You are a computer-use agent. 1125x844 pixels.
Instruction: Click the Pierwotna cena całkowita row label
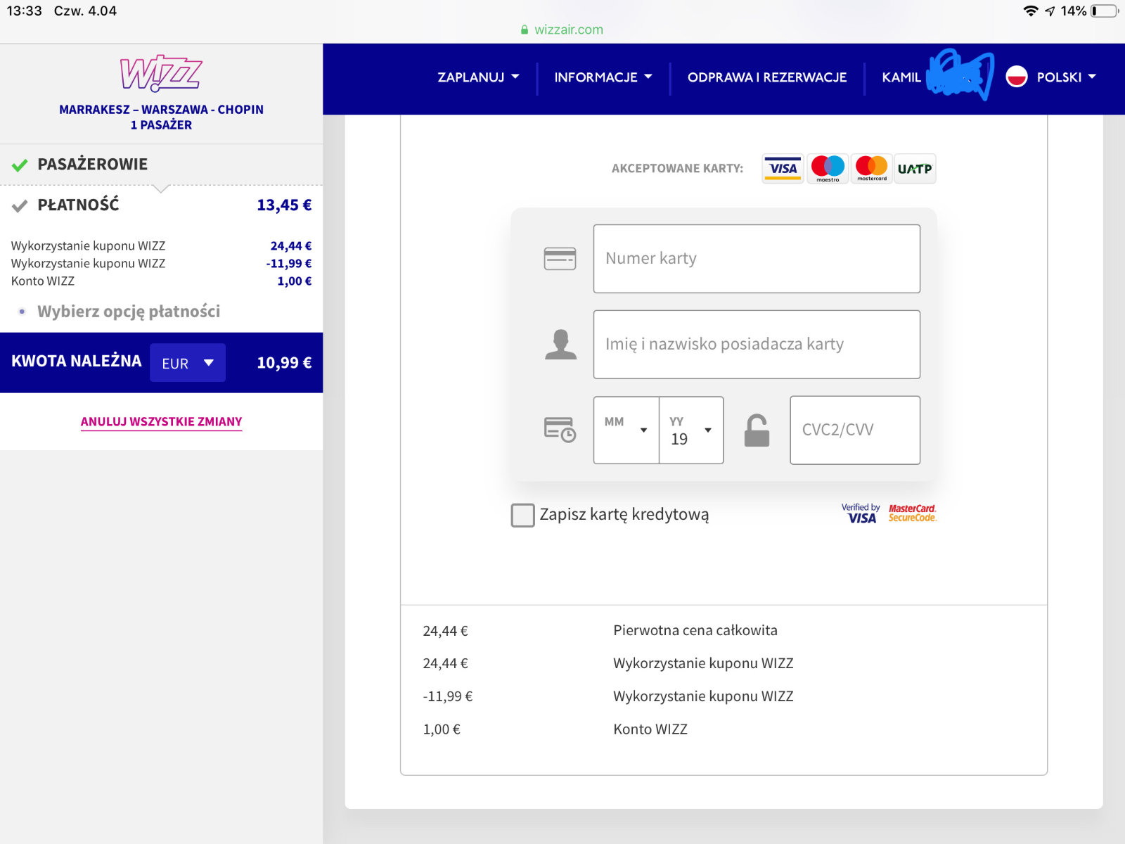pos(695,631)
